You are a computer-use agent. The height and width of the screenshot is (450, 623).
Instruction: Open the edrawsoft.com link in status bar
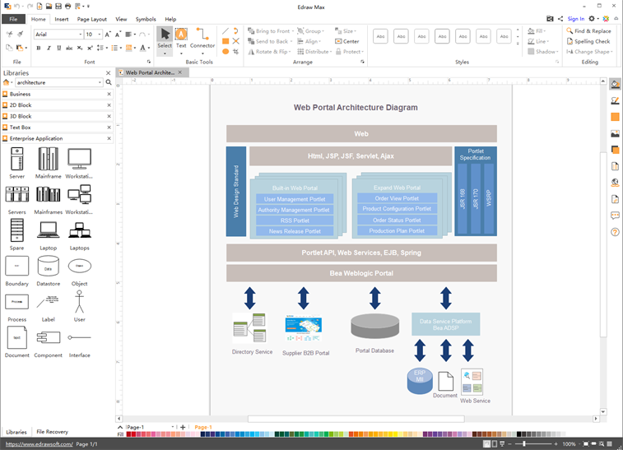click(x=39, y=444)
